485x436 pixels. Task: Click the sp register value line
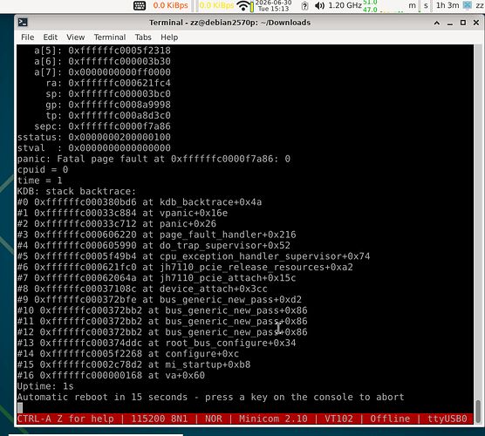[x=108, y=94]
